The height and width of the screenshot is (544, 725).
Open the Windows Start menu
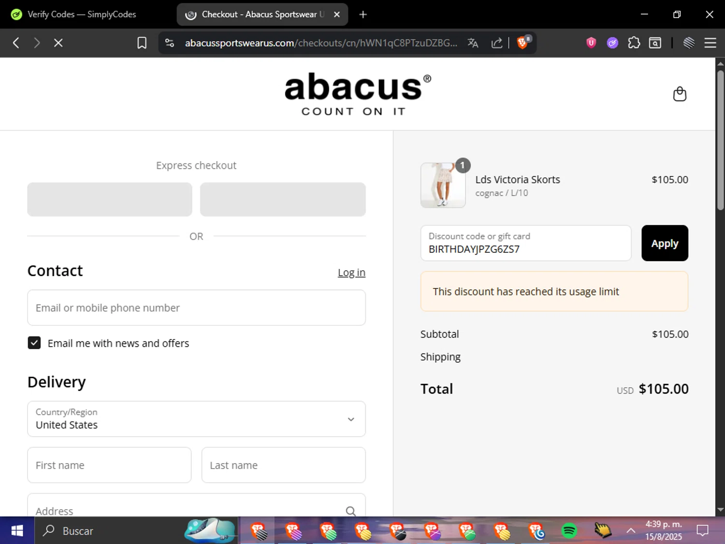[x=17, y=530]
